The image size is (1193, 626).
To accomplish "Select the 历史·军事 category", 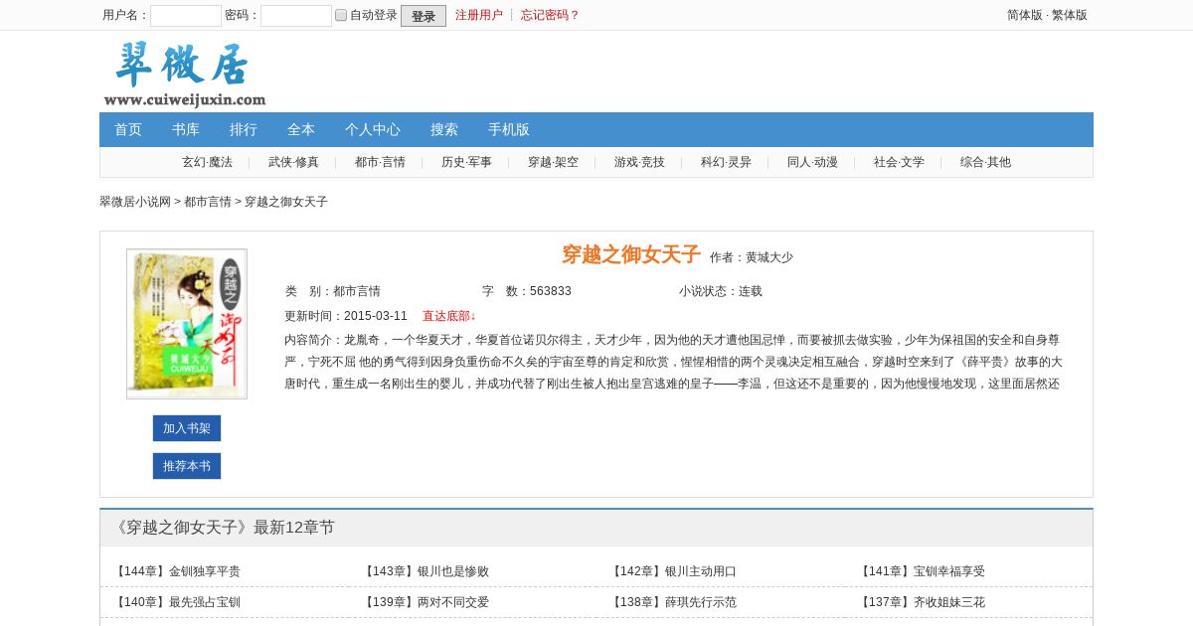I will coord(466,162).
